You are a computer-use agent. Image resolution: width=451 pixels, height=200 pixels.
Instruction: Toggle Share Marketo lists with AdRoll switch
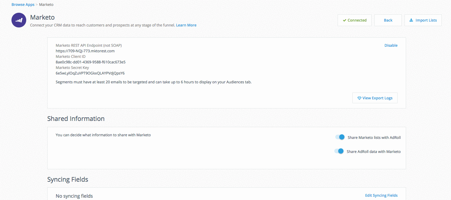[x=340, y=137]
